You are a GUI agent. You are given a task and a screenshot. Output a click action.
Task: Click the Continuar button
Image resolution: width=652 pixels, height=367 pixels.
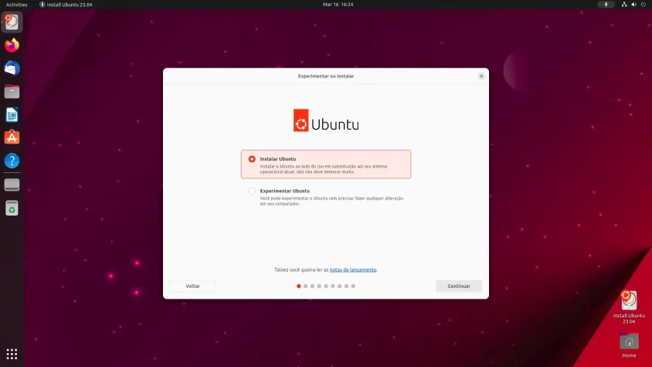pos(459,286)
